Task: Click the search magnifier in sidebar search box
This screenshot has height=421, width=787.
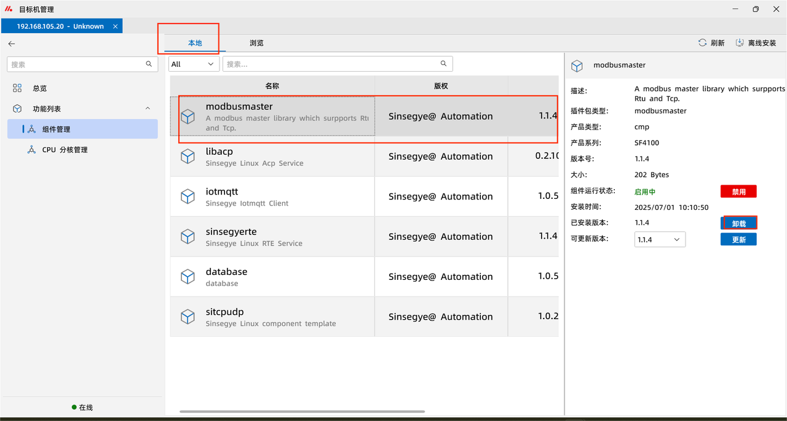Action: tap(149, 64)
